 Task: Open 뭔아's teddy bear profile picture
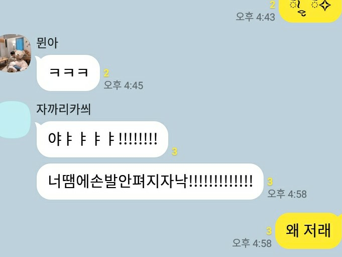tap(15, 53)
